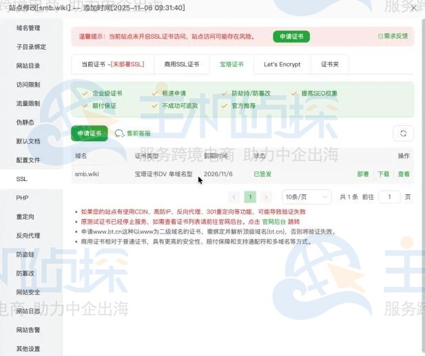Click the 域名 column header

(81, 156)
